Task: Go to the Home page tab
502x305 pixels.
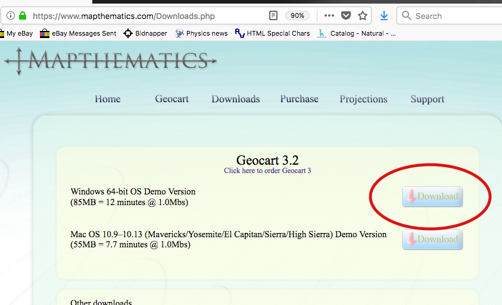Action: 108,99
